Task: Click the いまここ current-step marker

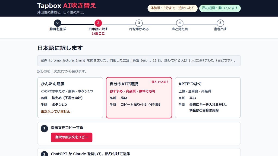Action: click(x=98, y=34)
